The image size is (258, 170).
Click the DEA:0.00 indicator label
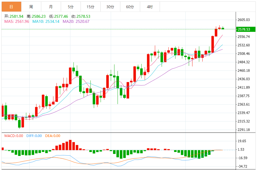point(53,136)
